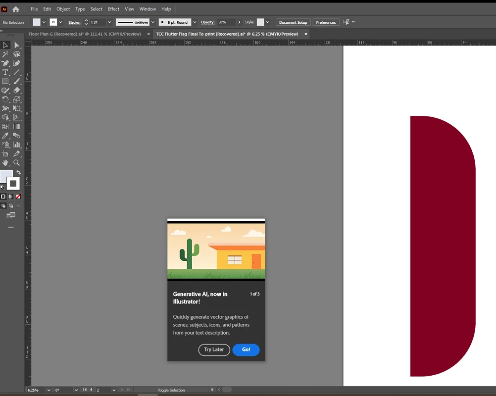Select the Type tool
Image resolution: width=496 pixels, height=396 pixels.
click(x=5, y=72)
